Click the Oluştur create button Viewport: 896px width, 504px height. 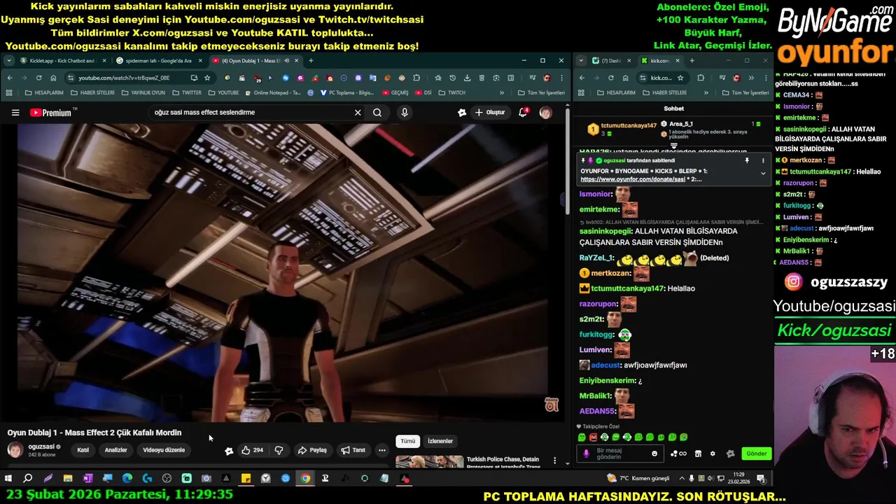point(490,113)
